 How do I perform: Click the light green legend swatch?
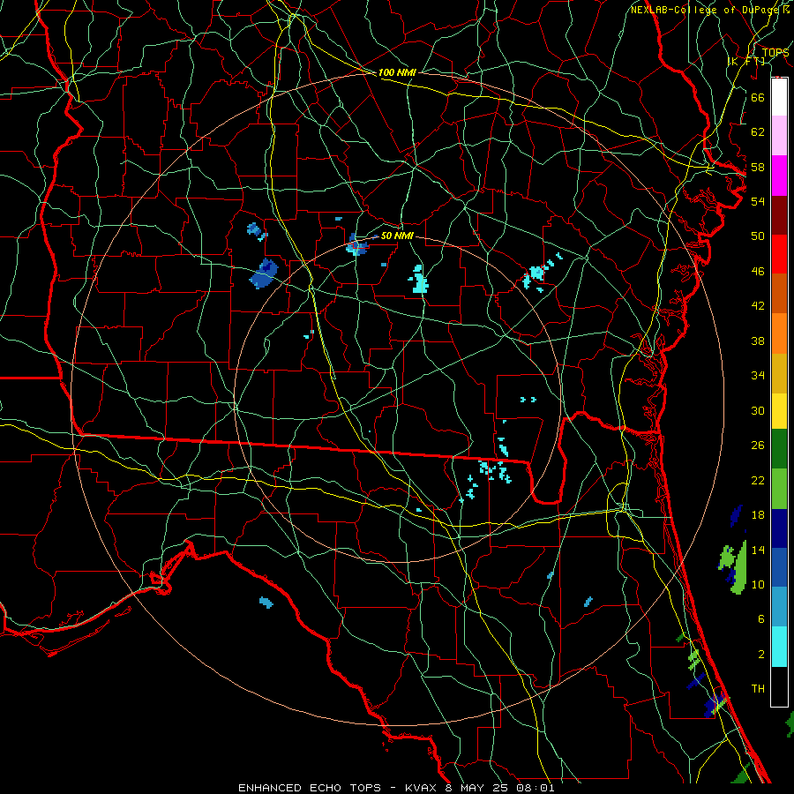click(x=779, y=489)
